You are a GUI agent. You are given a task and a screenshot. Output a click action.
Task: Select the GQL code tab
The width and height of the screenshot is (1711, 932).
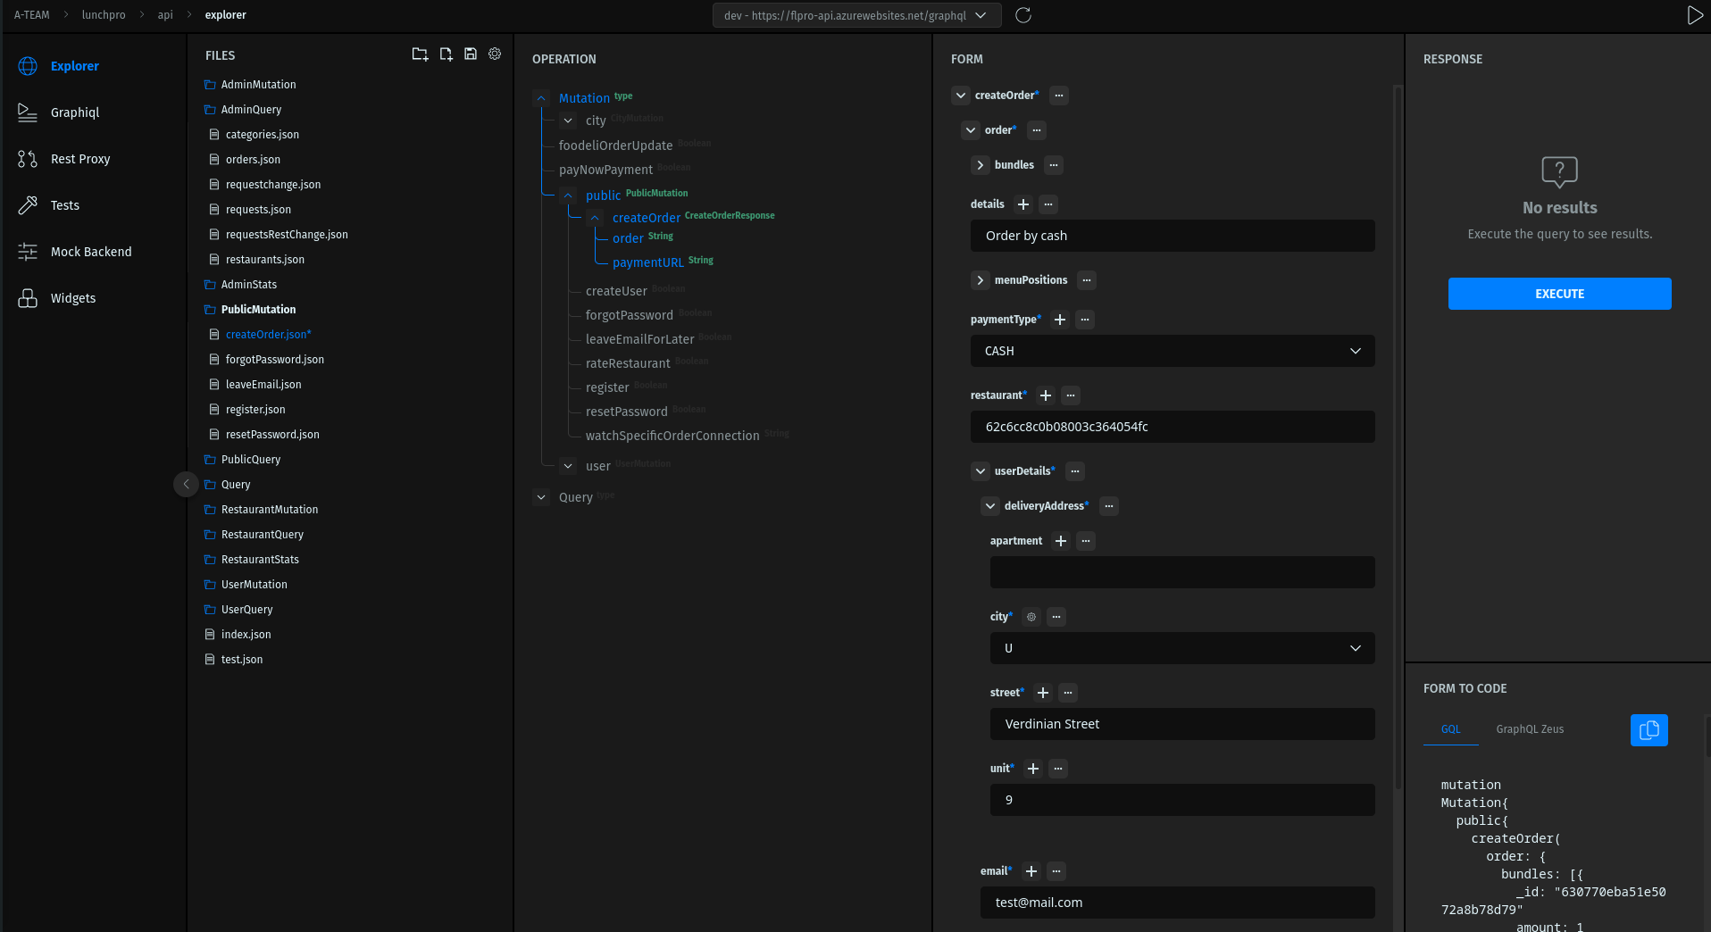(x=1450, y=729)
